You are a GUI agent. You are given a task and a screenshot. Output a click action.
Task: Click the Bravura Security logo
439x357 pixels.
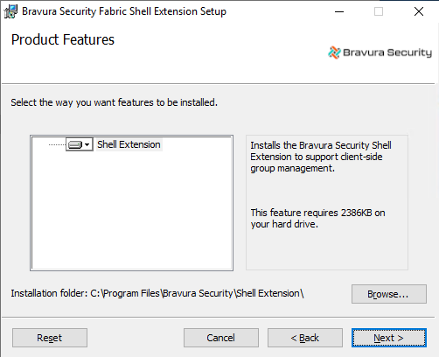pyautogui.click(x=380, y=52)
